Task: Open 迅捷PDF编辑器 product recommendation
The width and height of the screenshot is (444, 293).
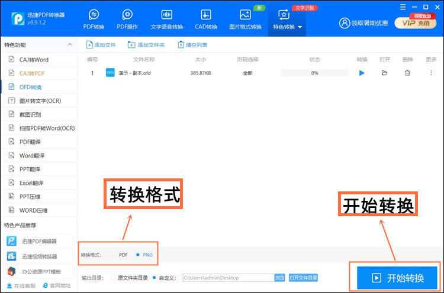Action: tap(39, 241)
